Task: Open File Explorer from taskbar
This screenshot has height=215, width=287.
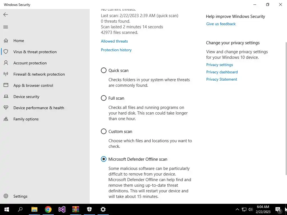Action: (x=34, y=209)
